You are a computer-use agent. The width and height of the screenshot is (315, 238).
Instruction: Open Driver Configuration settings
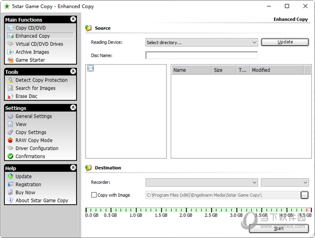click(37, 148)
